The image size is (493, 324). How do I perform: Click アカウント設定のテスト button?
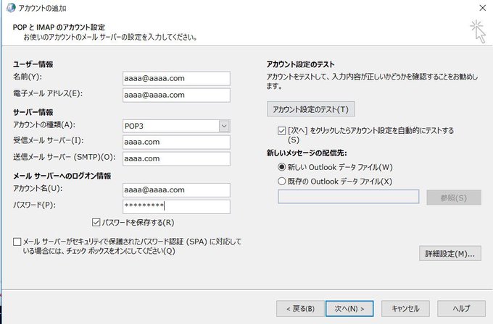[310, 109]
